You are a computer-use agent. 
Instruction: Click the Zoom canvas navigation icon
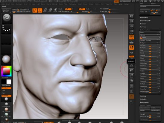coord(131,22)
